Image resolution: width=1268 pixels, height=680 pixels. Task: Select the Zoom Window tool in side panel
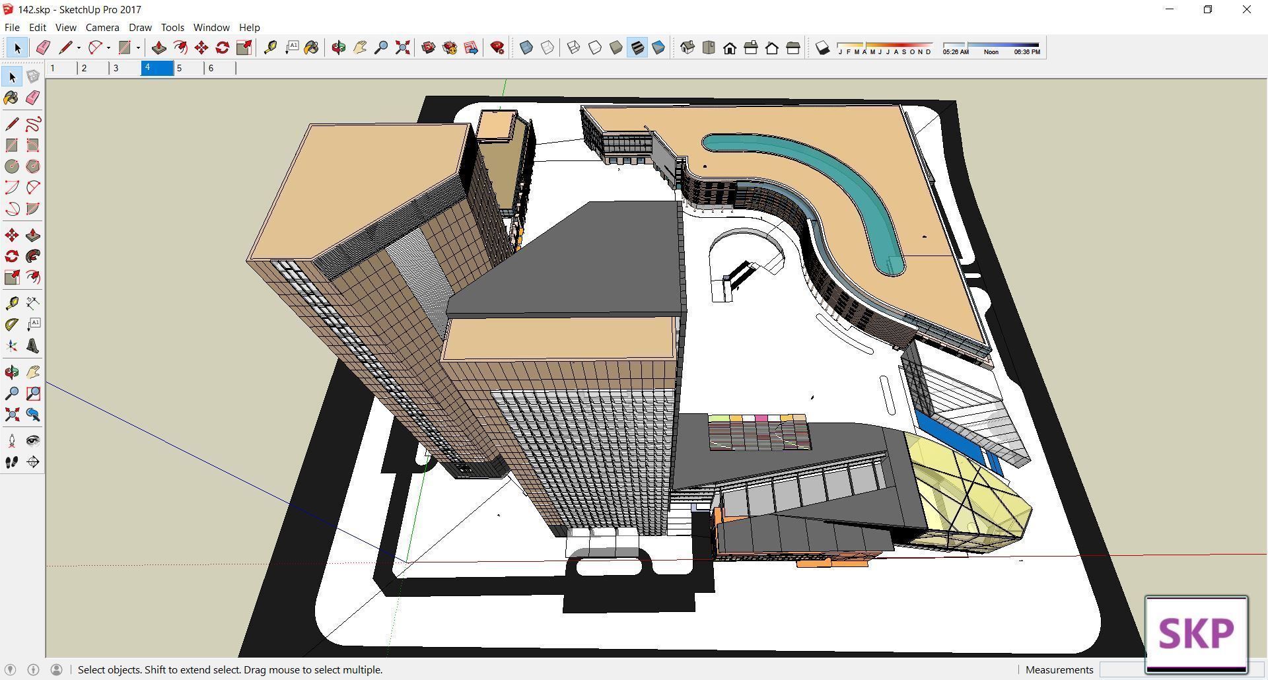(x=33, y=393)
